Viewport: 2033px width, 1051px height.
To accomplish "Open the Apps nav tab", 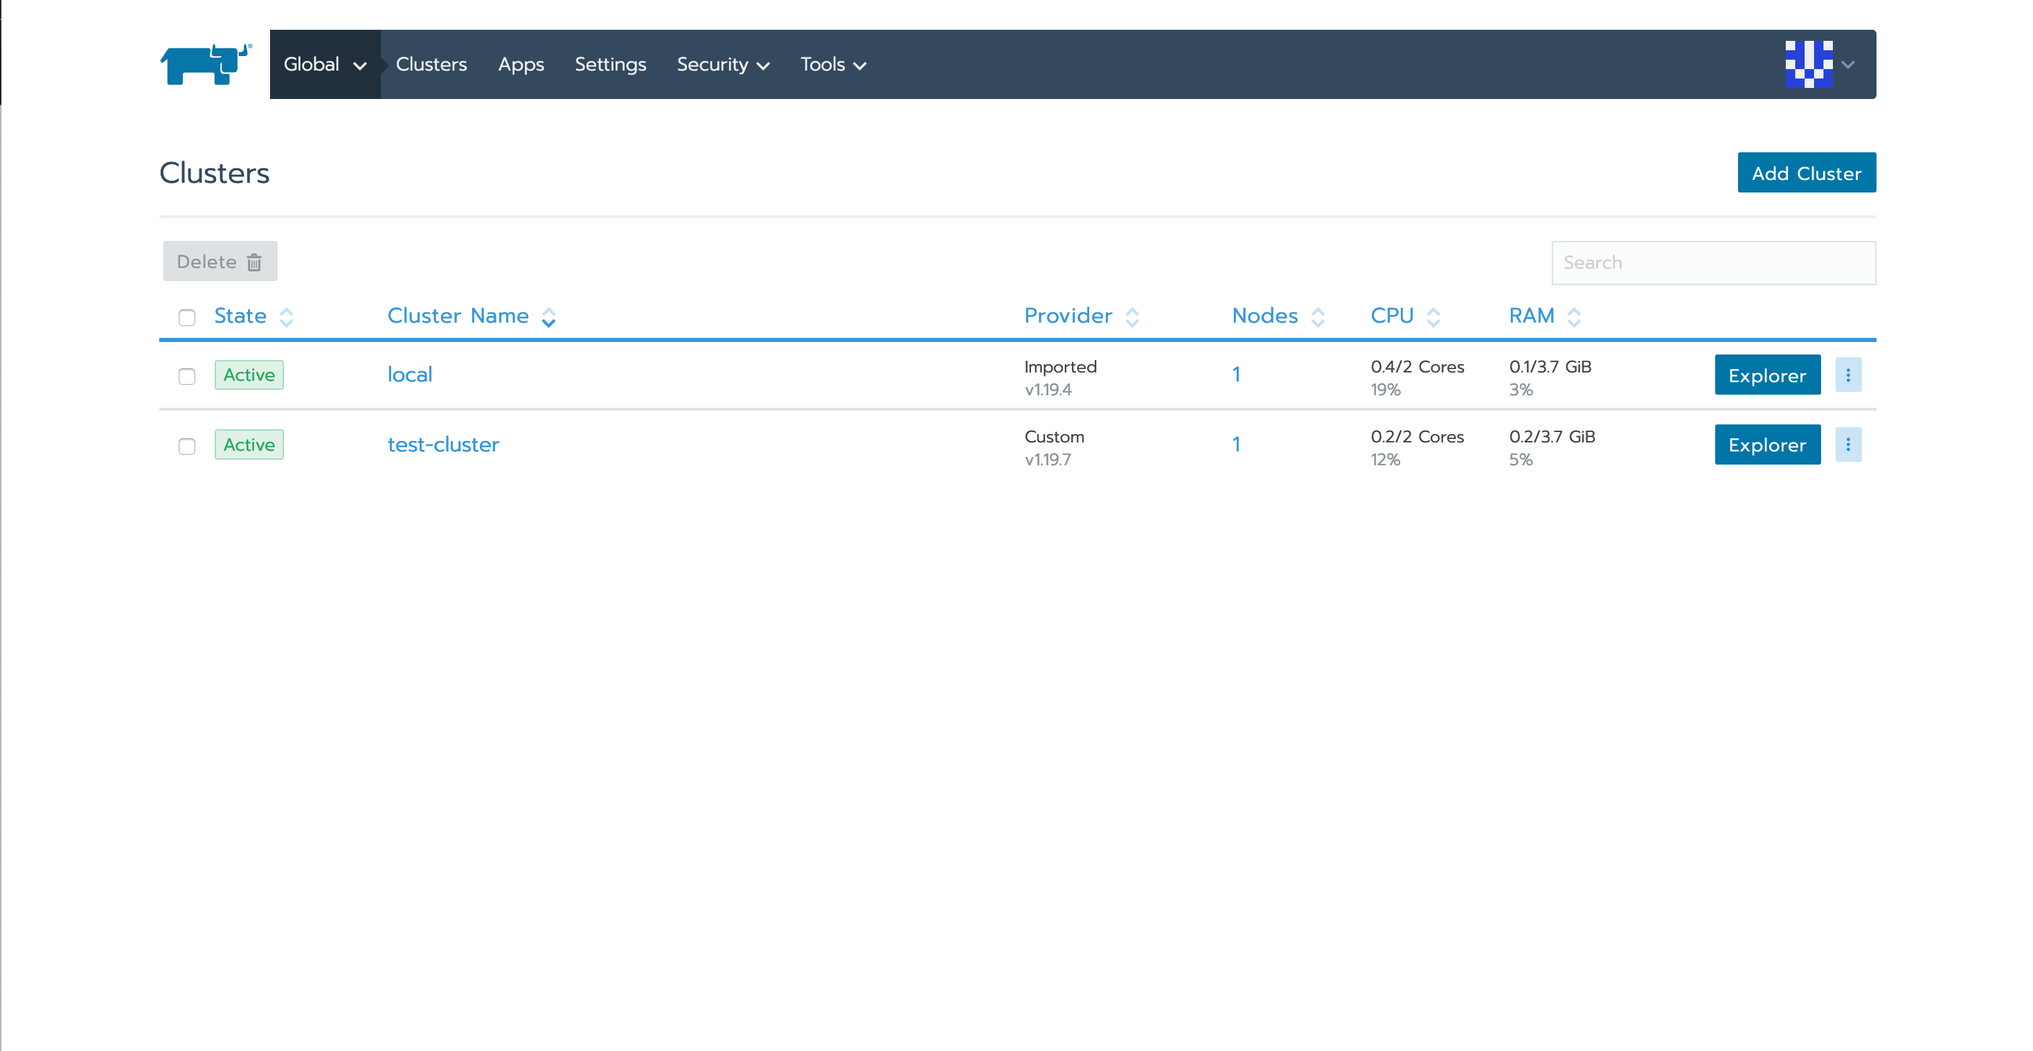I will pyautogui.click(x=521, y=64).
